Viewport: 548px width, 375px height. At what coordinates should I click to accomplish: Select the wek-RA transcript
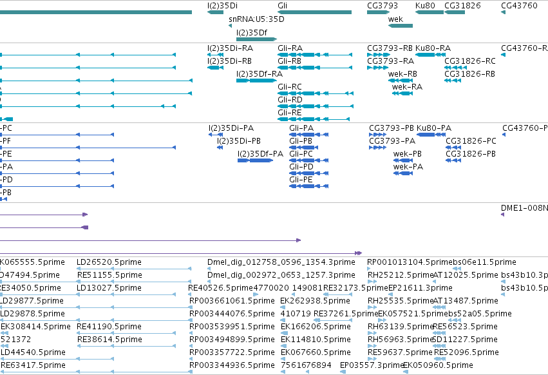pos(402,93)
